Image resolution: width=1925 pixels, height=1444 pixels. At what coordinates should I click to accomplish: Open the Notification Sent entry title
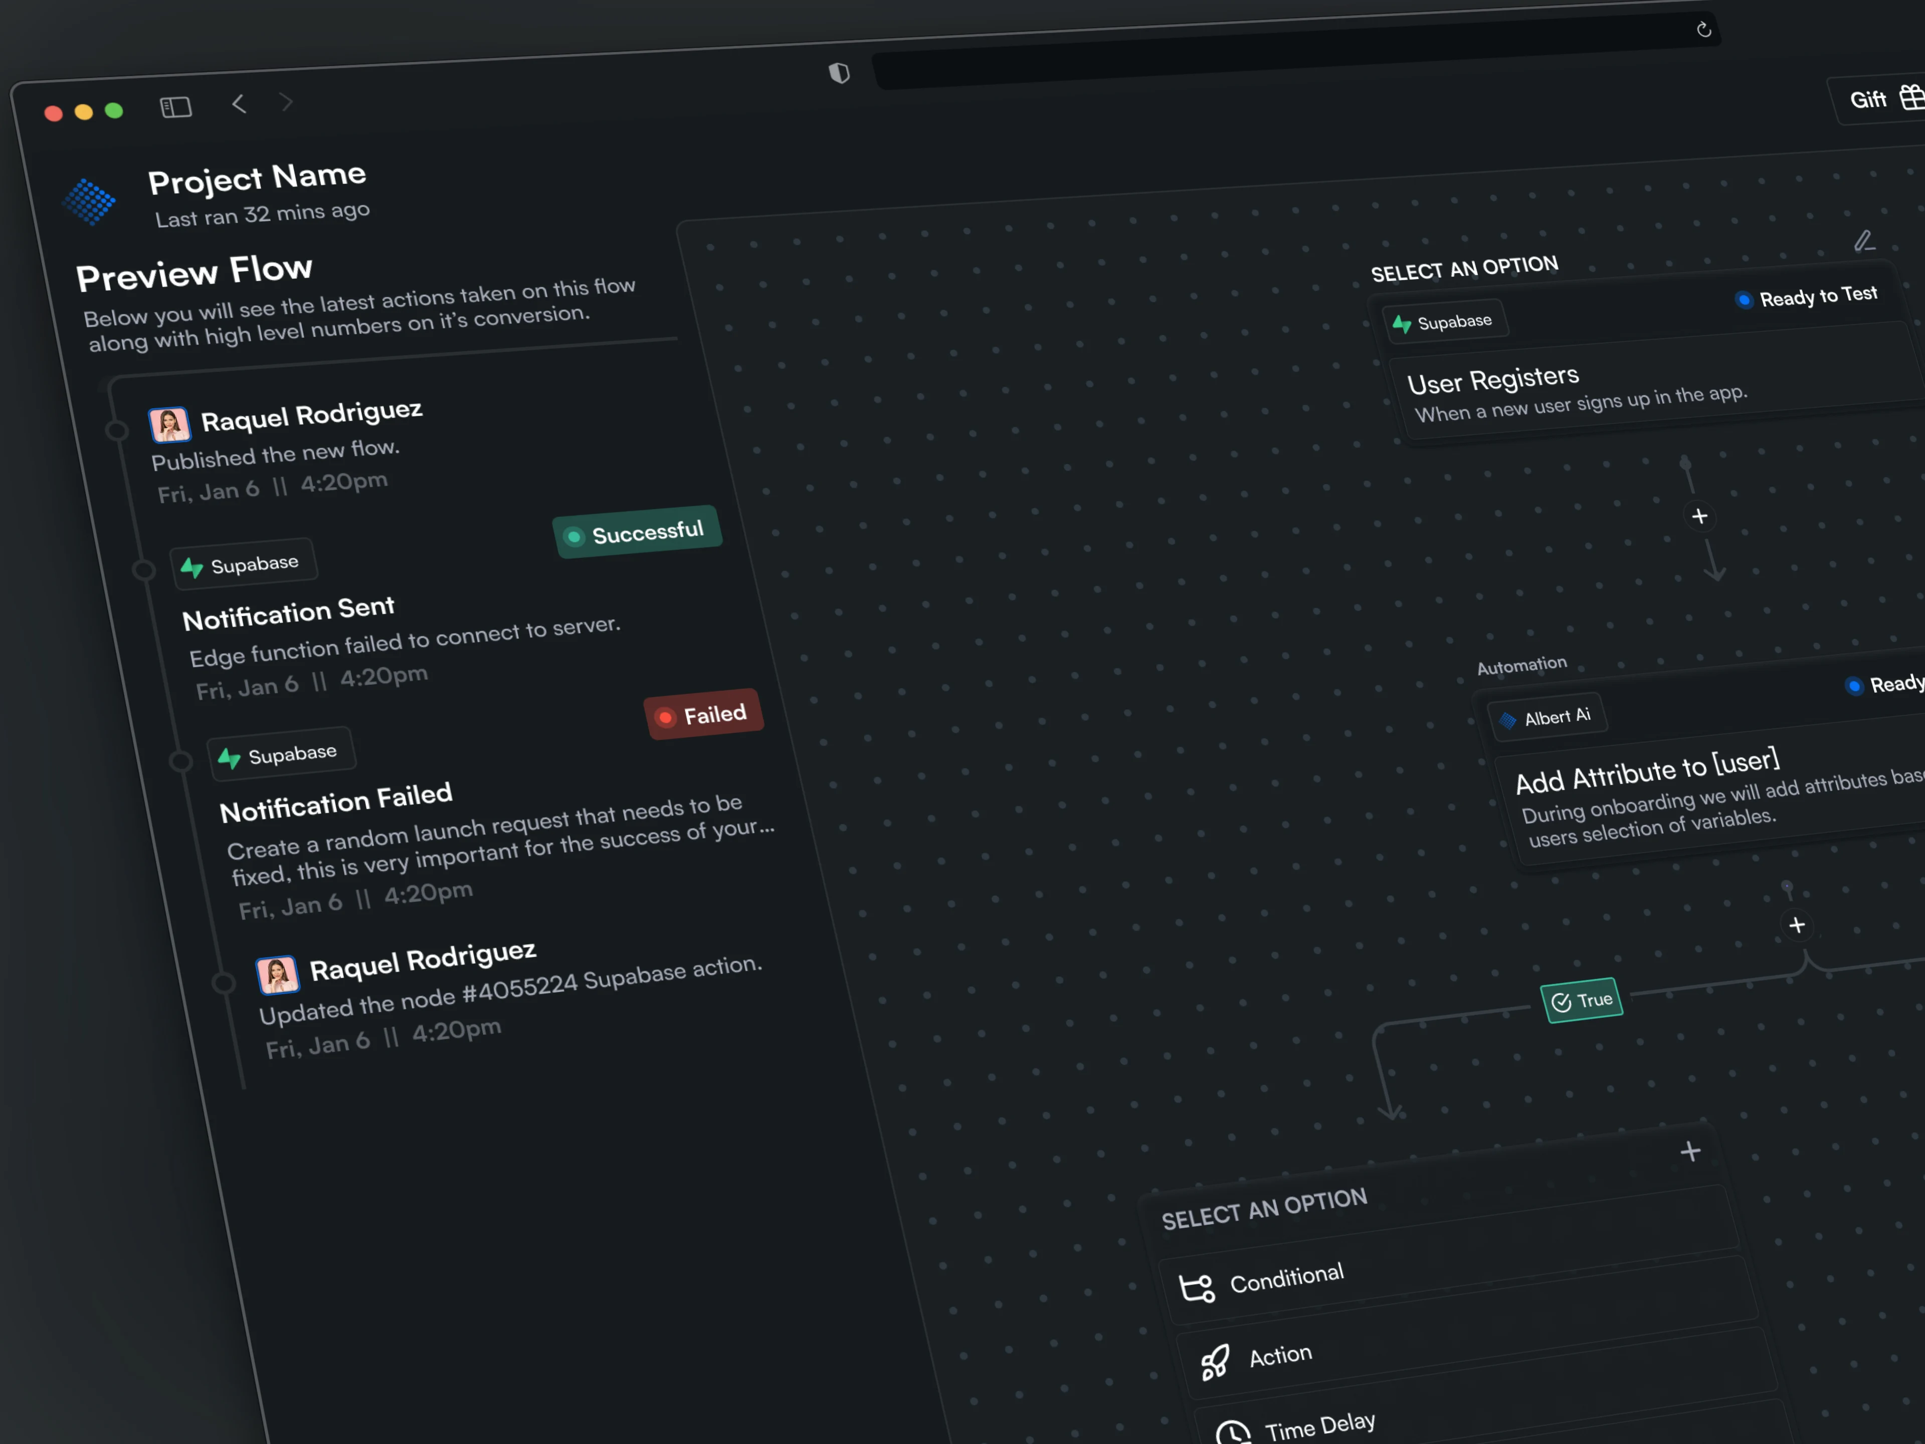click(288, 613)
